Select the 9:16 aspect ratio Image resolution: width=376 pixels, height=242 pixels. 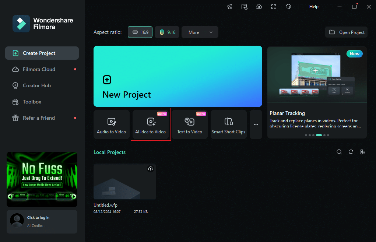pos(167,32)
